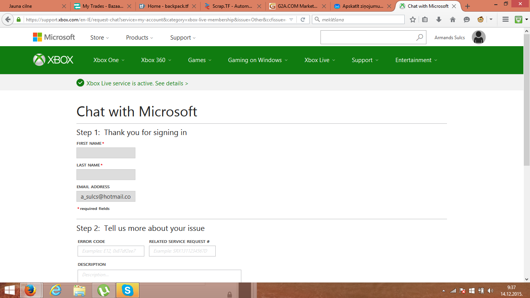Expand the Microsoft Support dropdown
This screenshot has height=298, width=530.
pos(183,37)
